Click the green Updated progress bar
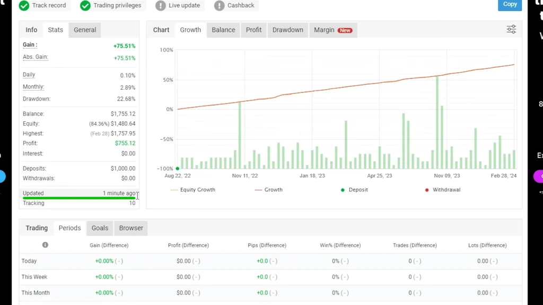The image size is (543, 305). pos(80,198)
